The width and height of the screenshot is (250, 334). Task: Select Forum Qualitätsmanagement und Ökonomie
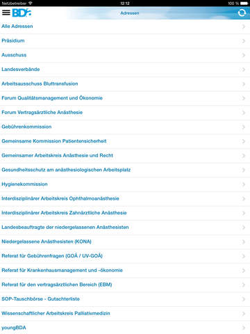point(125,98)
